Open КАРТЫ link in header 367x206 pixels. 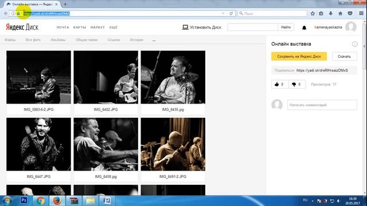point(80,27)
